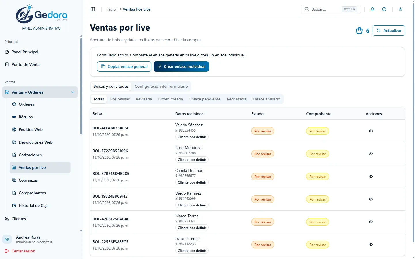View details of bag BOL-37BF65D4B205
415x259 pixels.
click(371, 176)
